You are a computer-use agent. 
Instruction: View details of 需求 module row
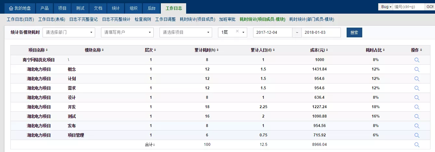click(x=417, y=88)
